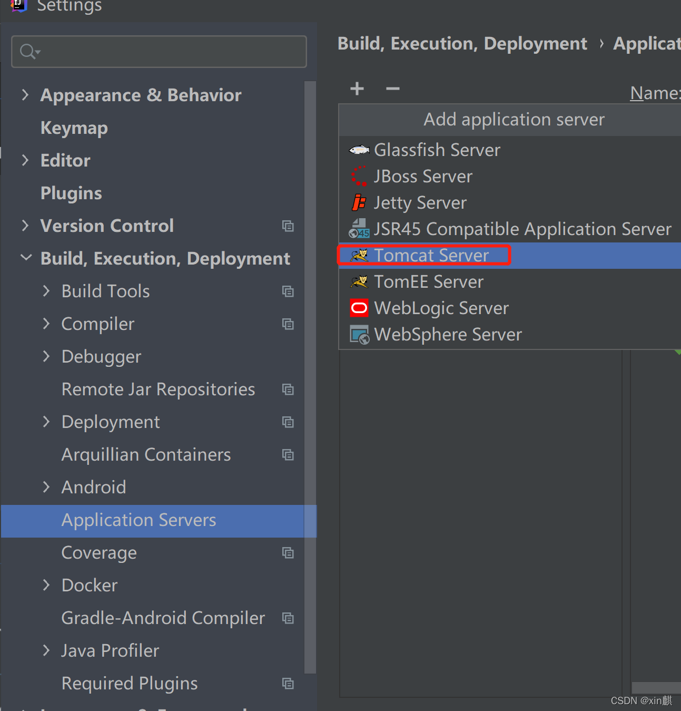Expand the Java Profiler node
Viewport: 681px width, 711px height.
tap(46, 650)
